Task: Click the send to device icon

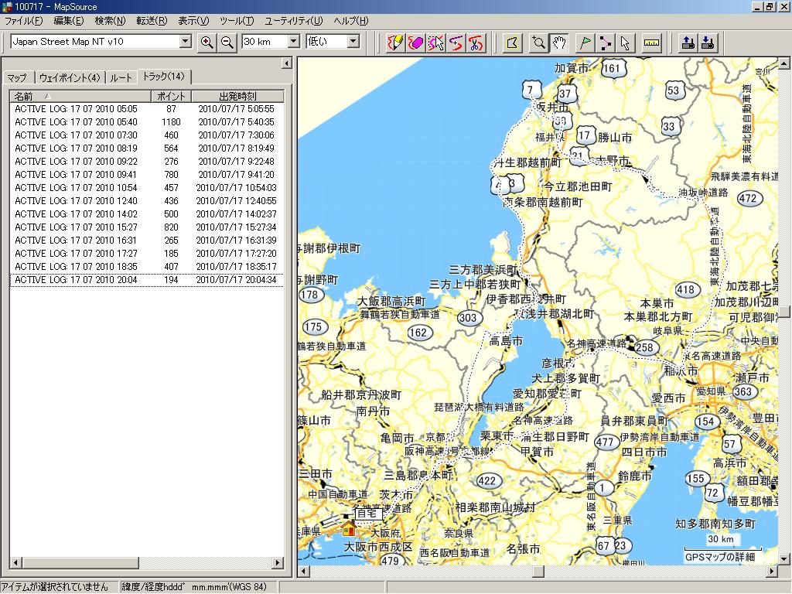Action: point(686,43)
